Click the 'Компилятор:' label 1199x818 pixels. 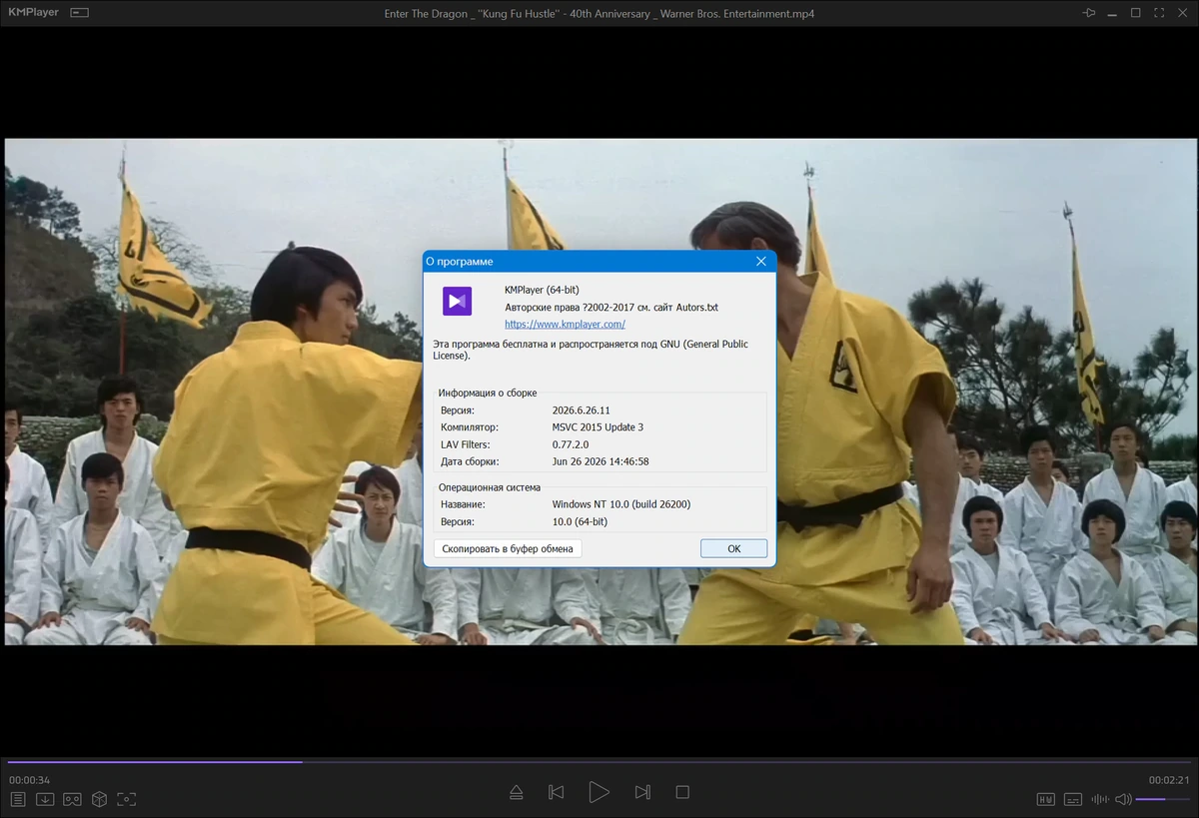[x=471, y=427]
